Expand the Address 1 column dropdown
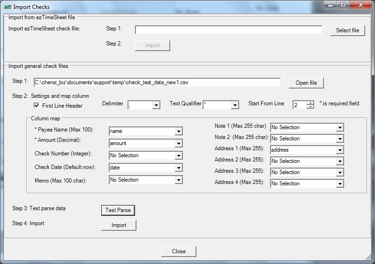The width and height of the screenshot is (375, 264). coord(339,150)
